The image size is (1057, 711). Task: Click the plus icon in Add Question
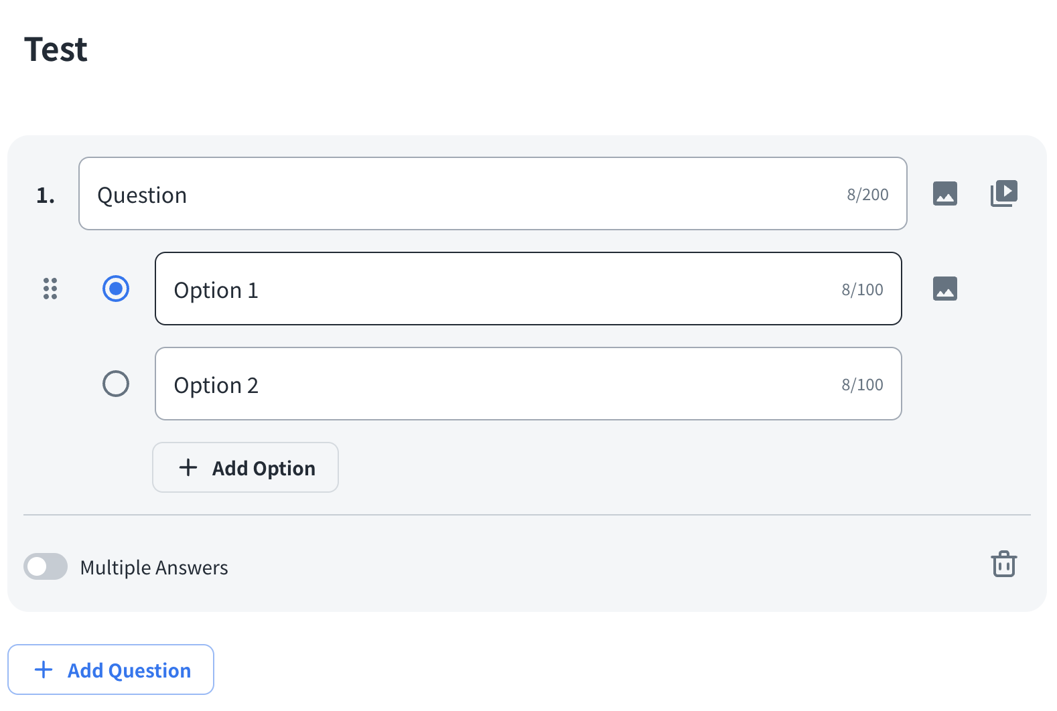(44, 669)
